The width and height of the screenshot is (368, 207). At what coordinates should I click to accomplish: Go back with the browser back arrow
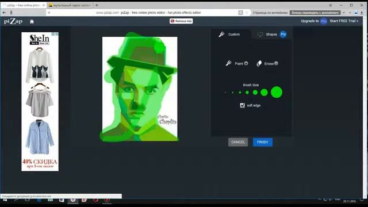click(x=4, y=13)
